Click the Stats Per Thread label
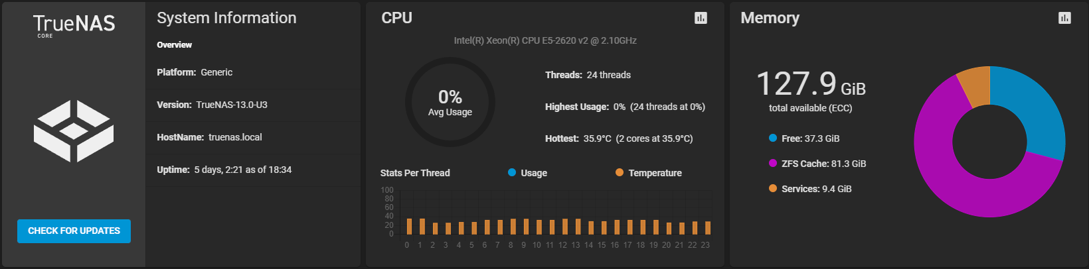Screen dimensions: 1089x269 pyautogui.click(x=415, y=173)
